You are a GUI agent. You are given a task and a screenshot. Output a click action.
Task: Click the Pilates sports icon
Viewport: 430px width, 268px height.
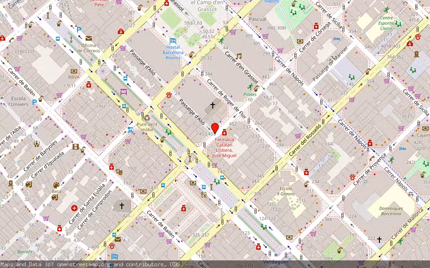[x=250, y=87]
